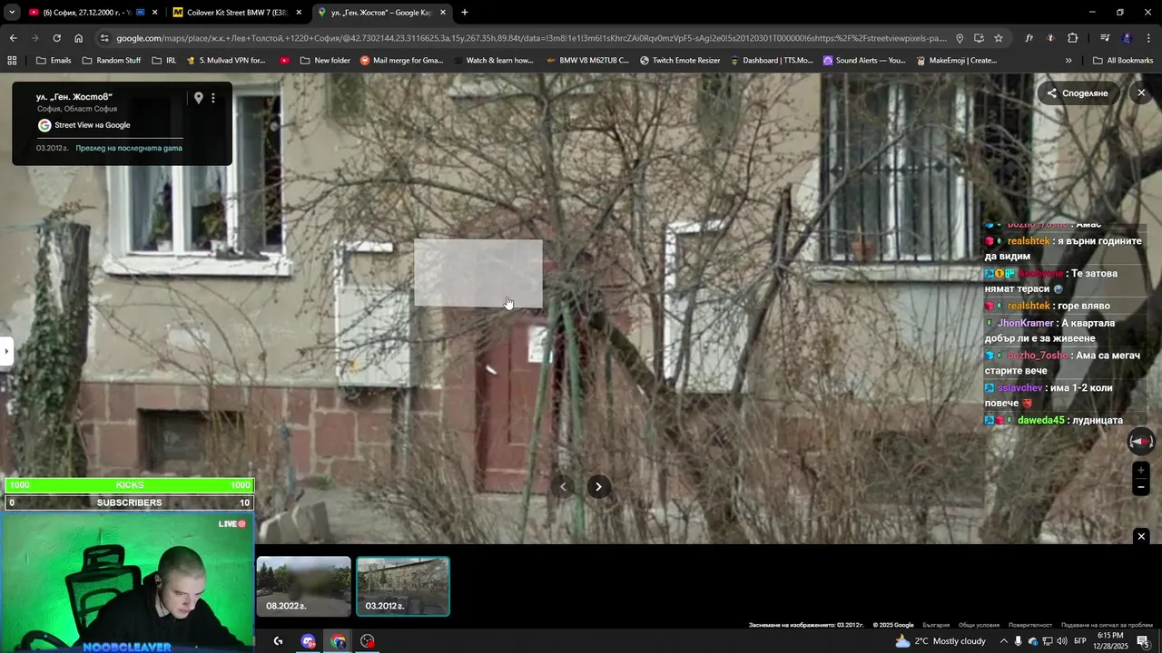The height and width of the screenshot is (653, 1162).
Task: Open the Chrome Extensions puzzle menu
Action: [1072, 38]
